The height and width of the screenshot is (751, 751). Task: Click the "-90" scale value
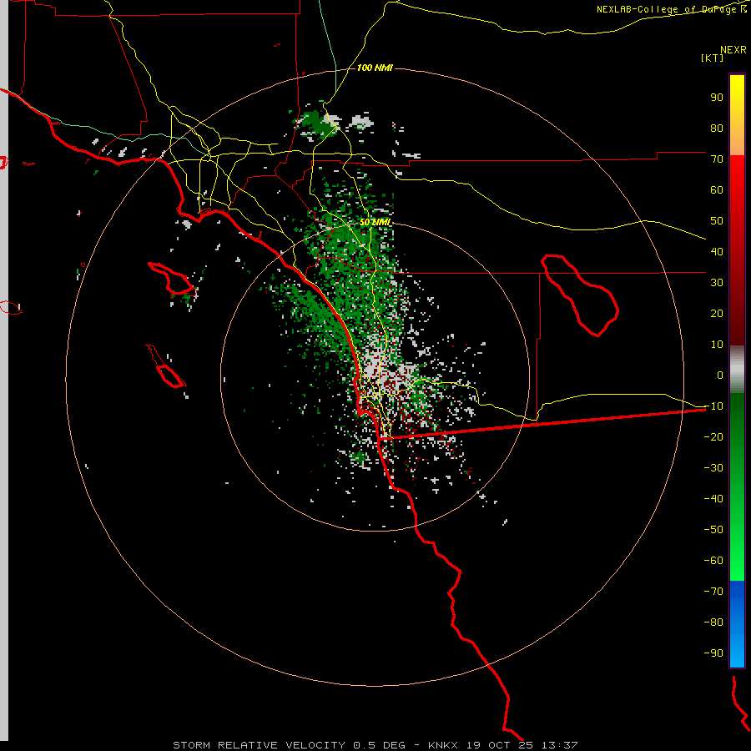click(713, 653)
